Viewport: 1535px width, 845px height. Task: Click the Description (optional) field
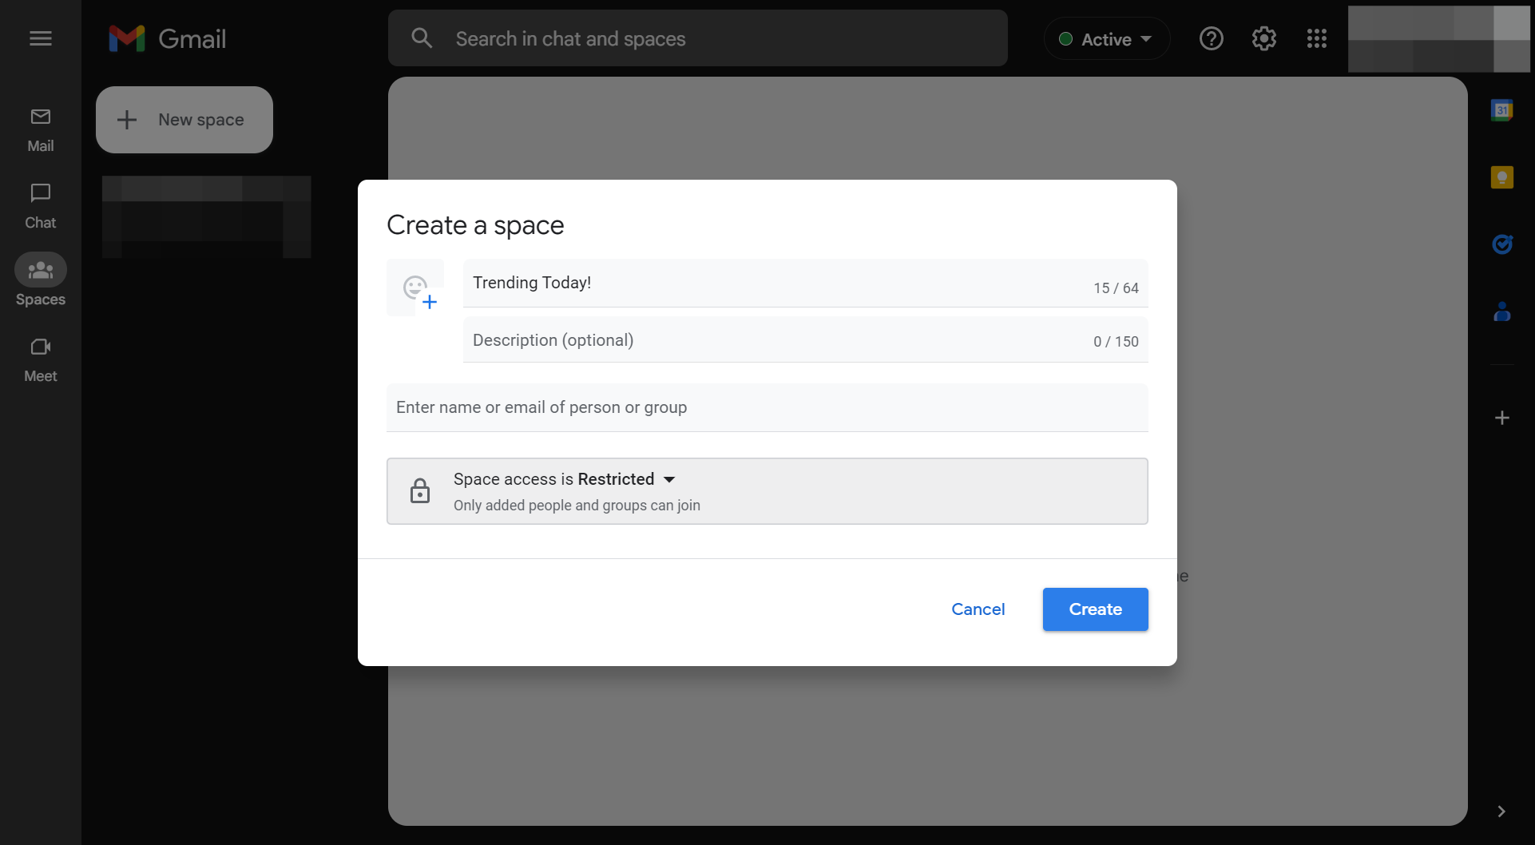pyautogui.click(x=806, y=340)
